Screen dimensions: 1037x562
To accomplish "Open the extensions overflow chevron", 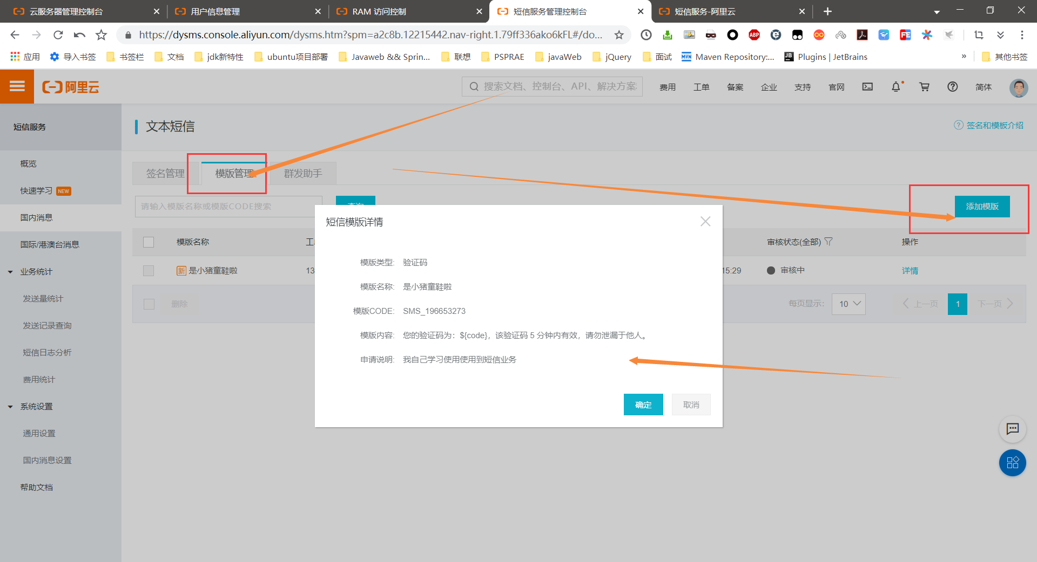I will pyautogui.click(x=1000, y=35).
